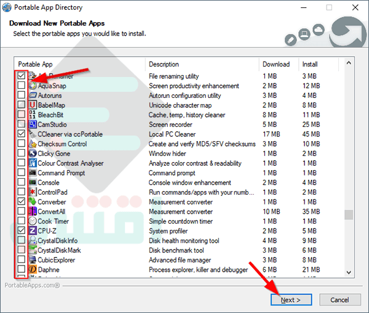
Task: Uncheck the CPU-Z checkbox
Action: coord(21,230)
